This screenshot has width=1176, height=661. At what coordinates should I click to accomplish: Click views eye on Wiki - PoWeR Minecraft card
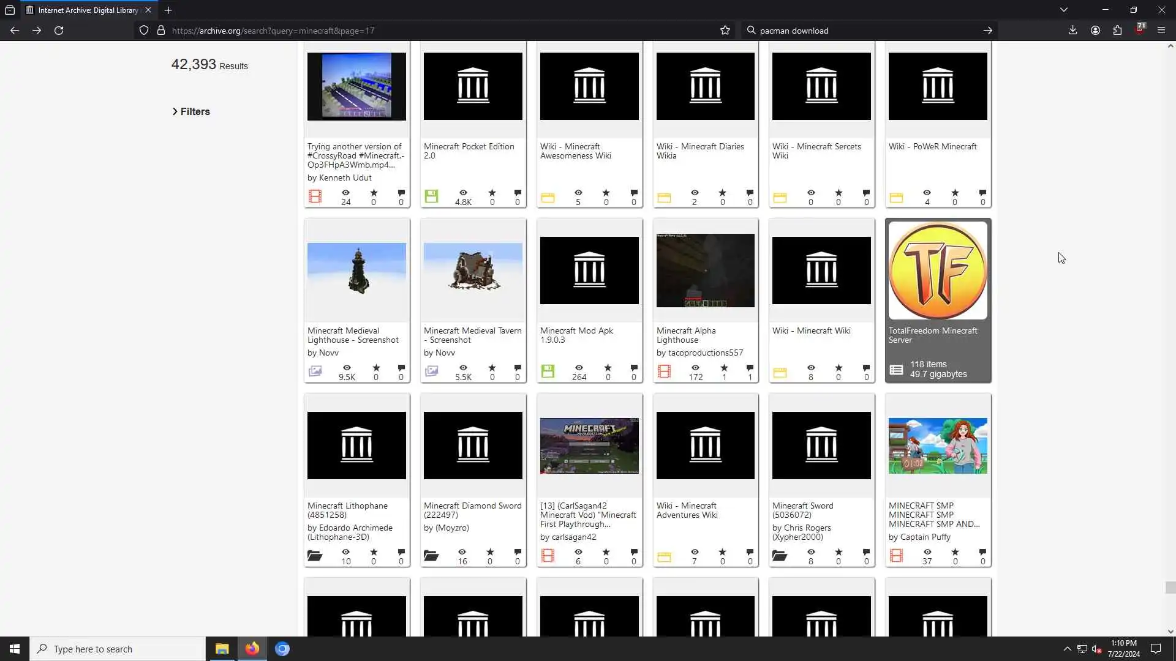click(927, 193)
